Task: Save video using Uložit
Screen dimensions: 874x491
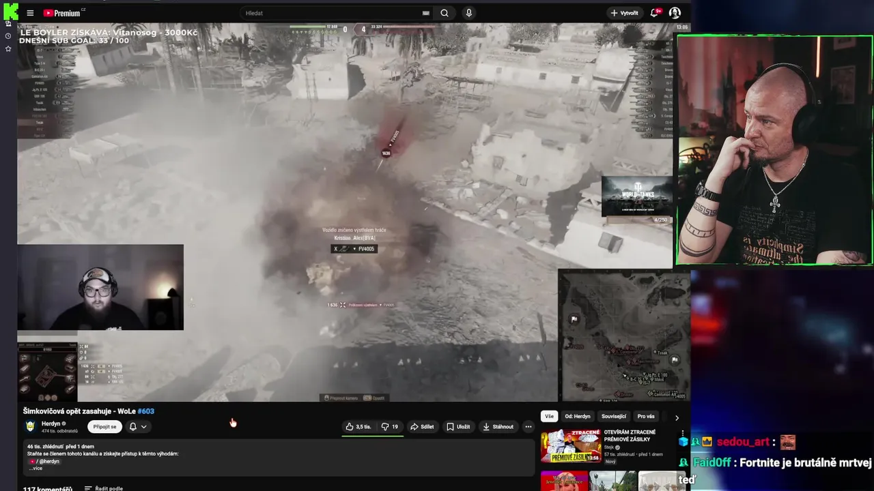Action: 458,427
